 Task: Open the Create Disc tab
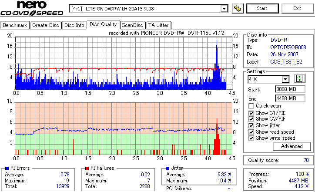46,25
